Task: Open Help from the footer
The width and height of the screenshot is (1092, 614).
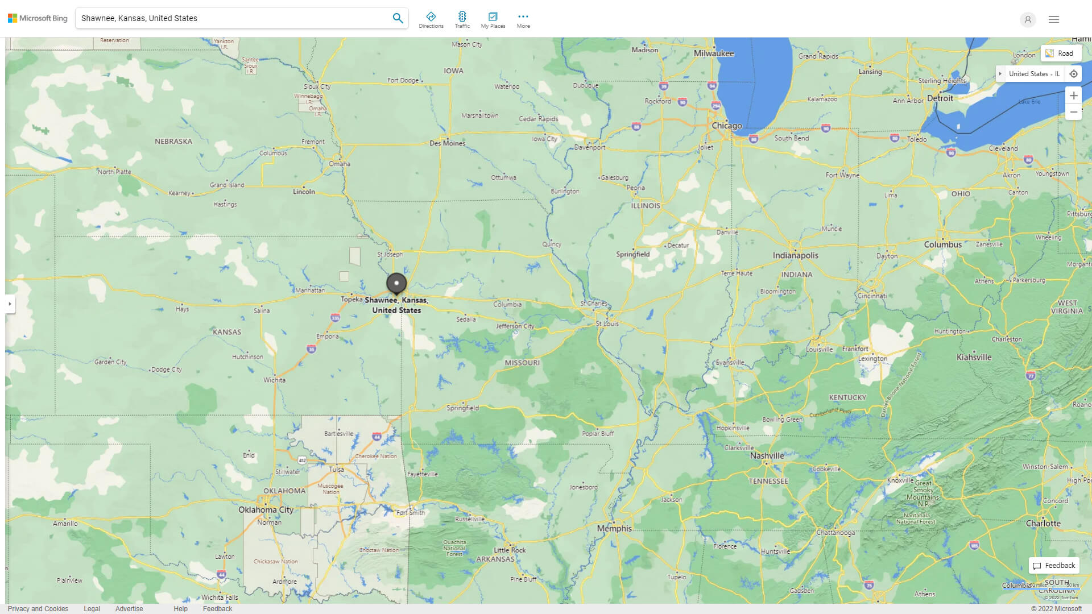Action: [x=180, y=608]
